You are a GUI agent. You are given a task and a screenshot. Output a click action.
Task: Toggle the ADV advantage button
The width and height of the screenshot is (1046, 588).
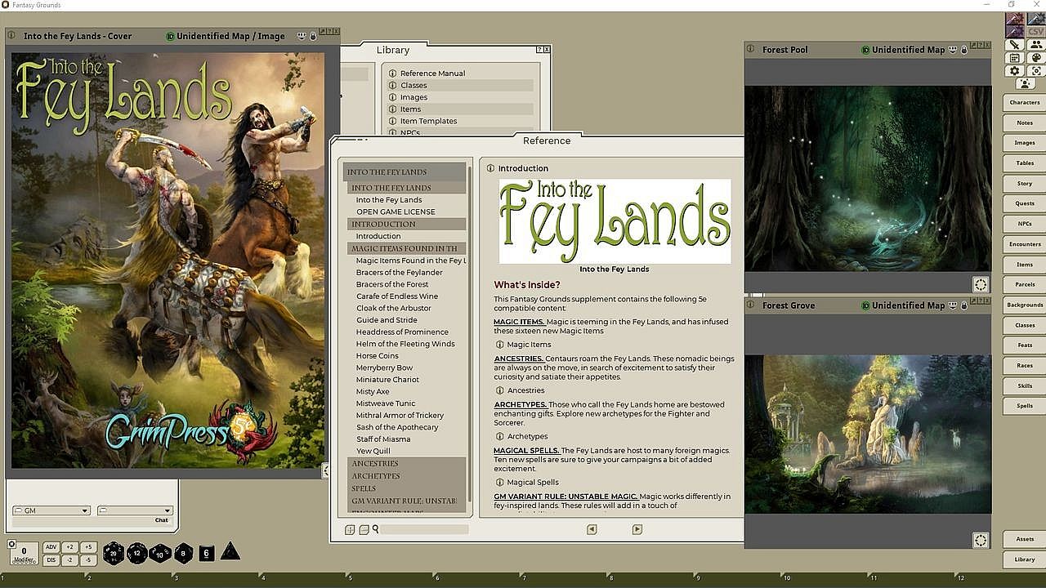(51, 547)
